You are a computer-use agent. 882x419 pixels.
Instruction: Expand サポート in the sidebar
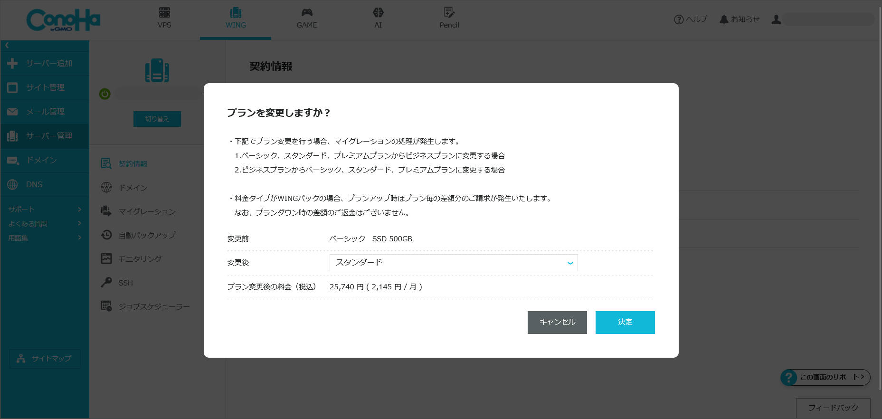(45, 209)
